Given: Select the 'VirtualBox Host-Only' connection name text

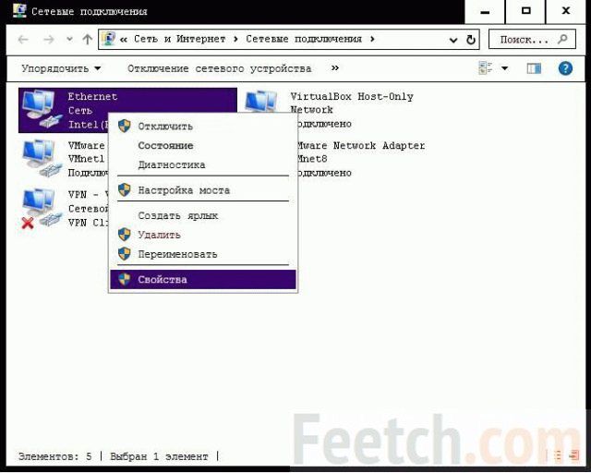Looking at the screenshot, I should point(352,97).
